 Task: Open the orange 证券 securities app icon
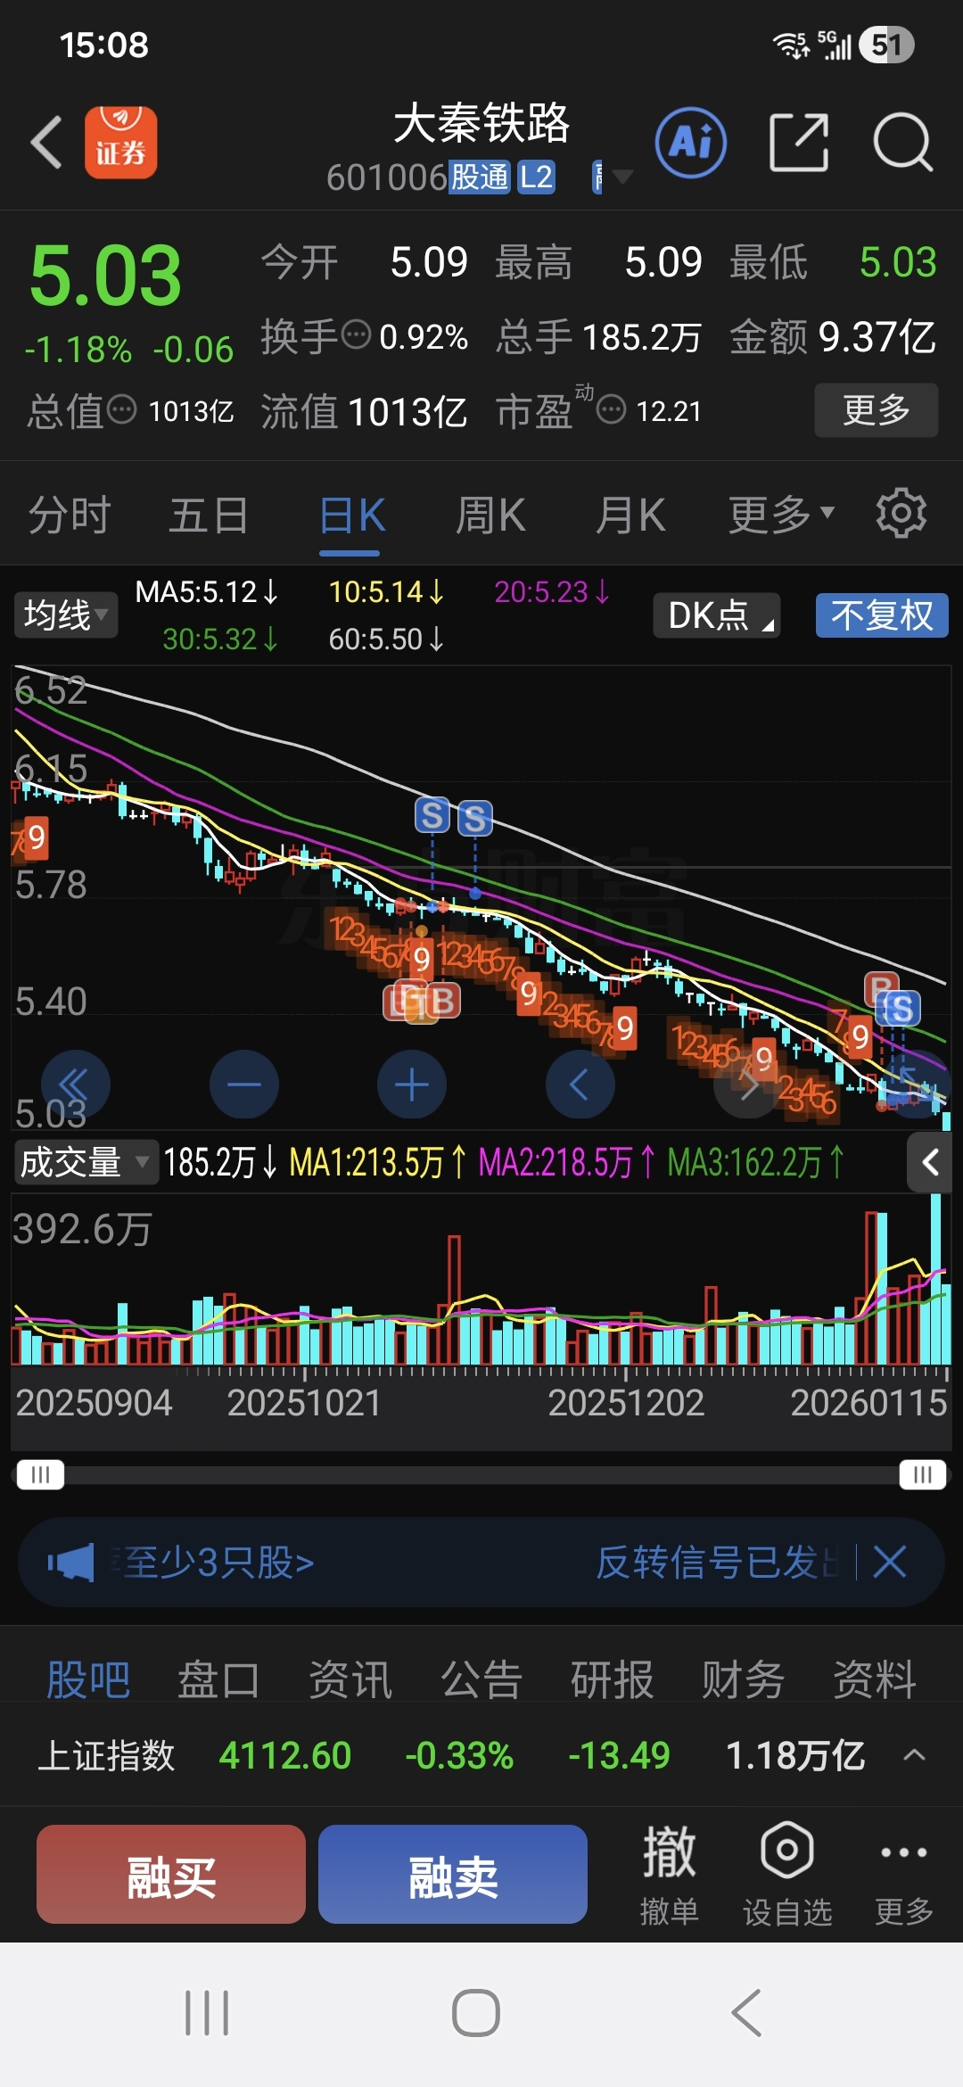[x=121, y=143]
